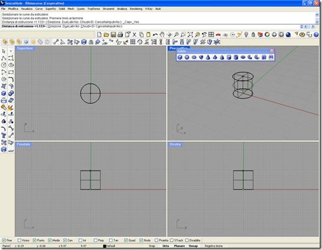This screenshot has height=250, width=322.
Task: Open Help with blue question mark icon
Action: pyautogui.click(x=316, y=34)
